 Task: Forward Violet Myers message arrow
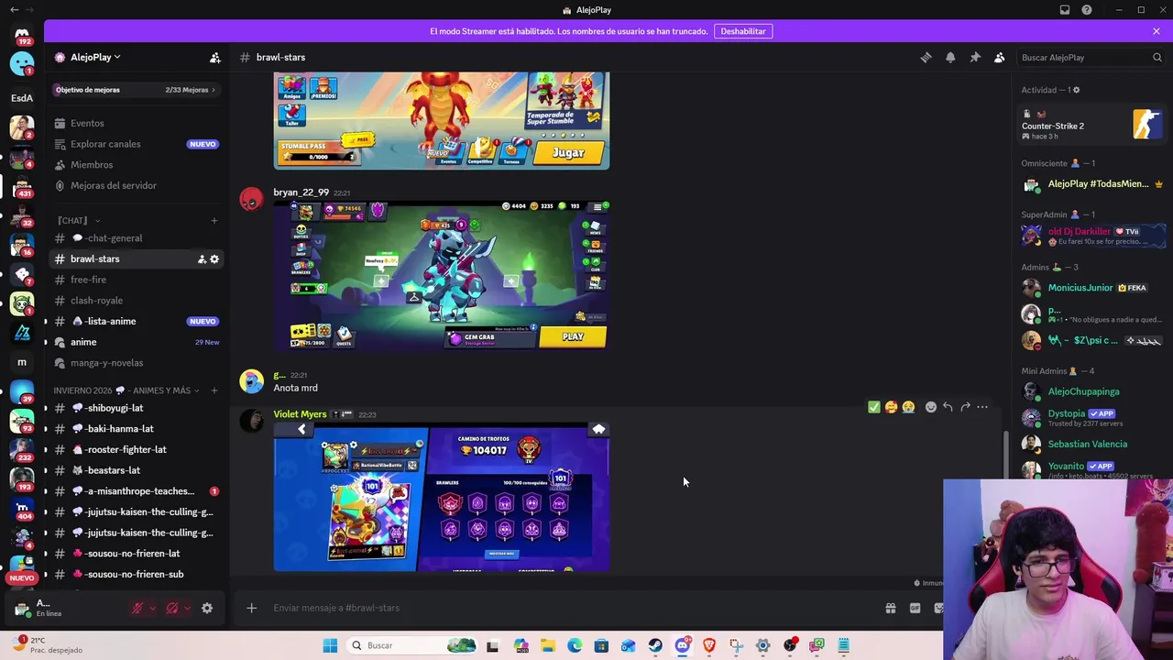tap(965, 407)
